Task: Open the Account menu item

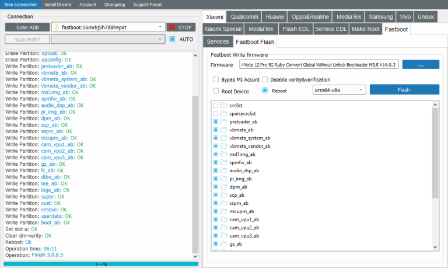Action: 87,5
